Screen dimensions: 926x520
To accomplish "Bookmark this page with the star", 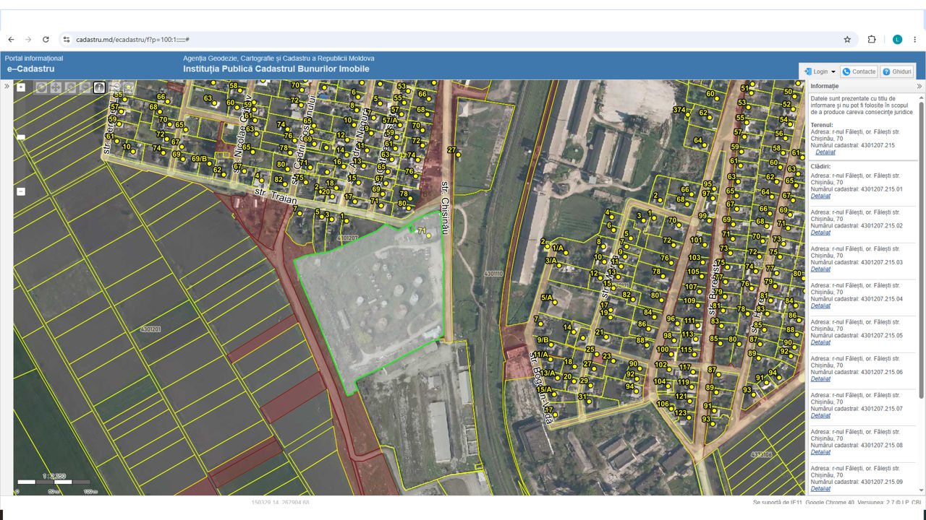I will (x=847, y=40).
